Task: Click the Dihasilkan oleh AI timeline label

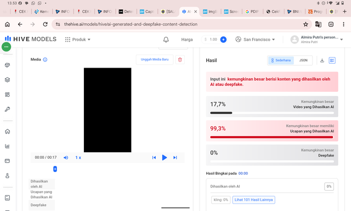Action: tap(39, 184)
